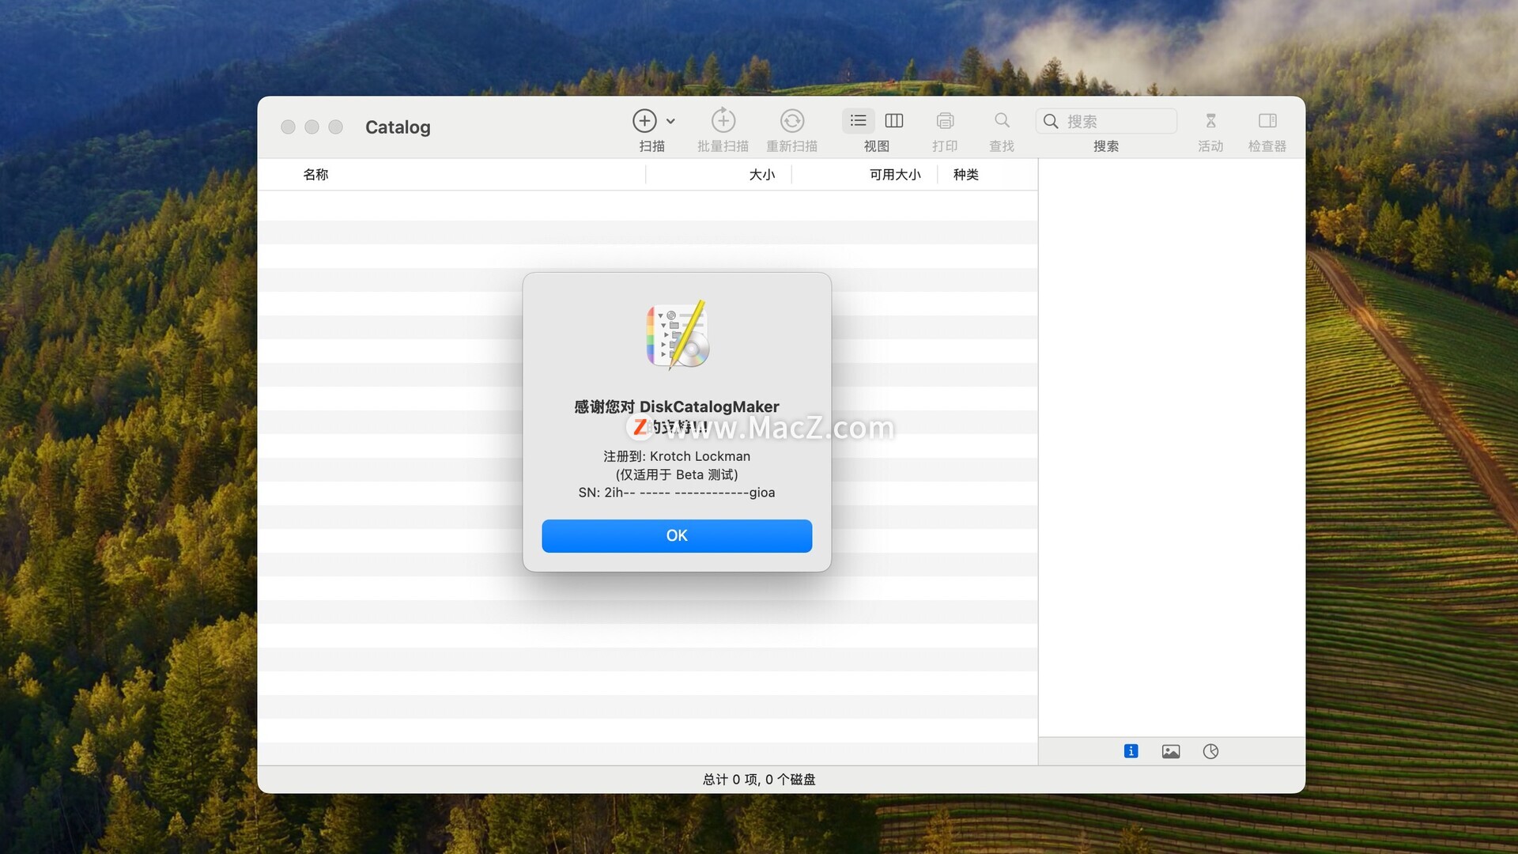This screenshot has height=854, width=1518.
Task: Click the status text '总计 0 项, 0 个磁盘'
Action: pos(759,780)
